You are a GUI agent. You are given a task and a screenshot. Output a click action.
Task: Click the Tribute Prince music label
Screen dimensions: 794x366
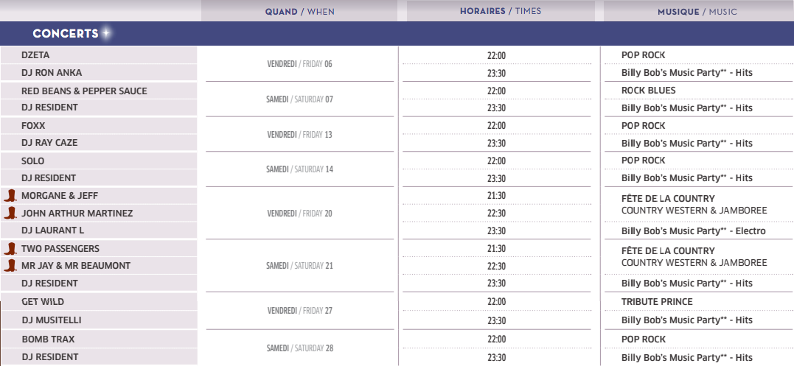[x=657, y=302]
